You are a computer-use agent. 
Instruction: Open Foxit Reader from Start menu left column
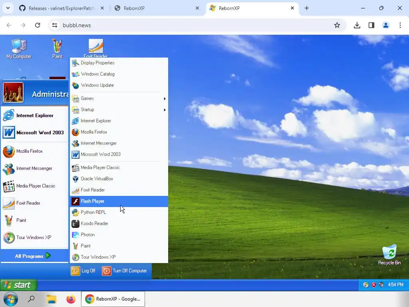click(x=35, y=203)
